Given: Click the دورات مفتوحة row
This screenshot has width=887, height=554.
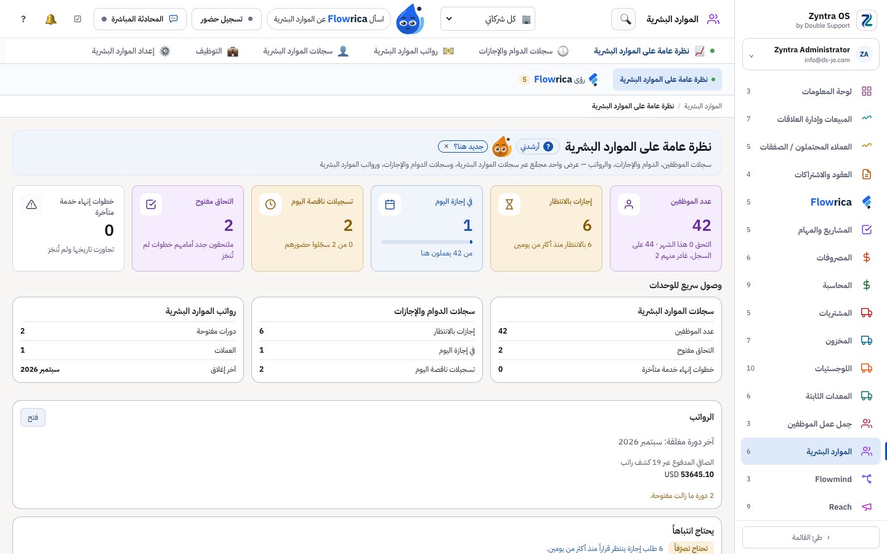Looking at the screenshot, I should tap(128, 331).
